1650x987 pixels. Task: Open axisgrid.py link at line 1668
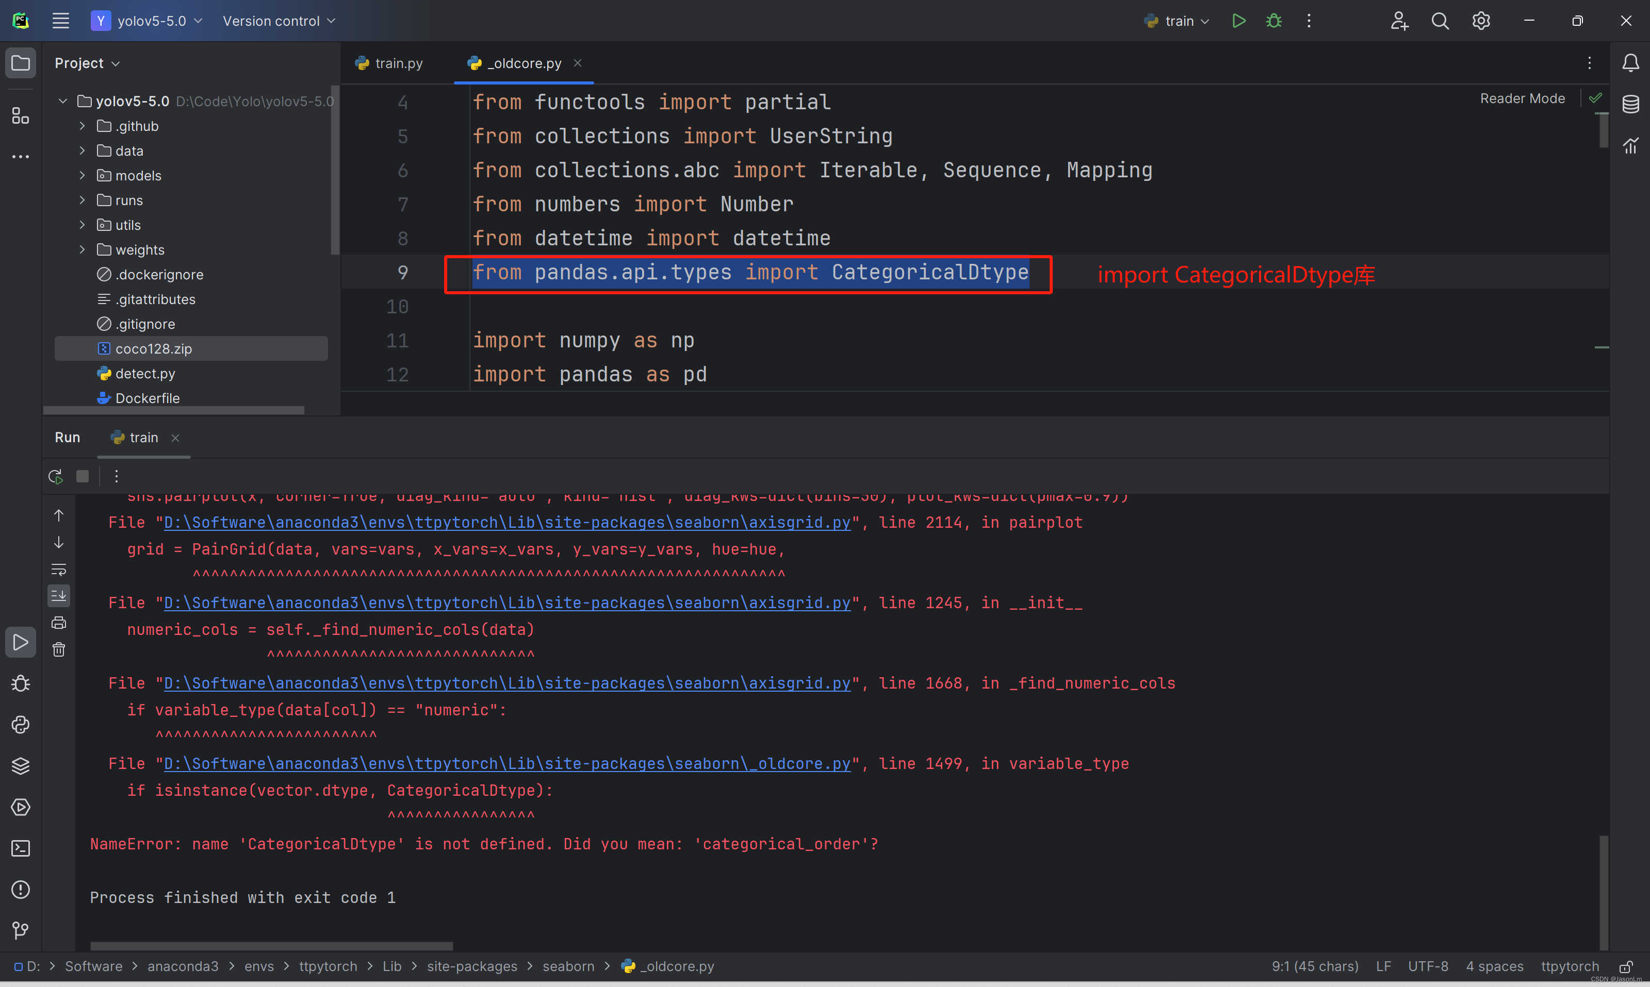pyautogui.click(x=507, y=683)
